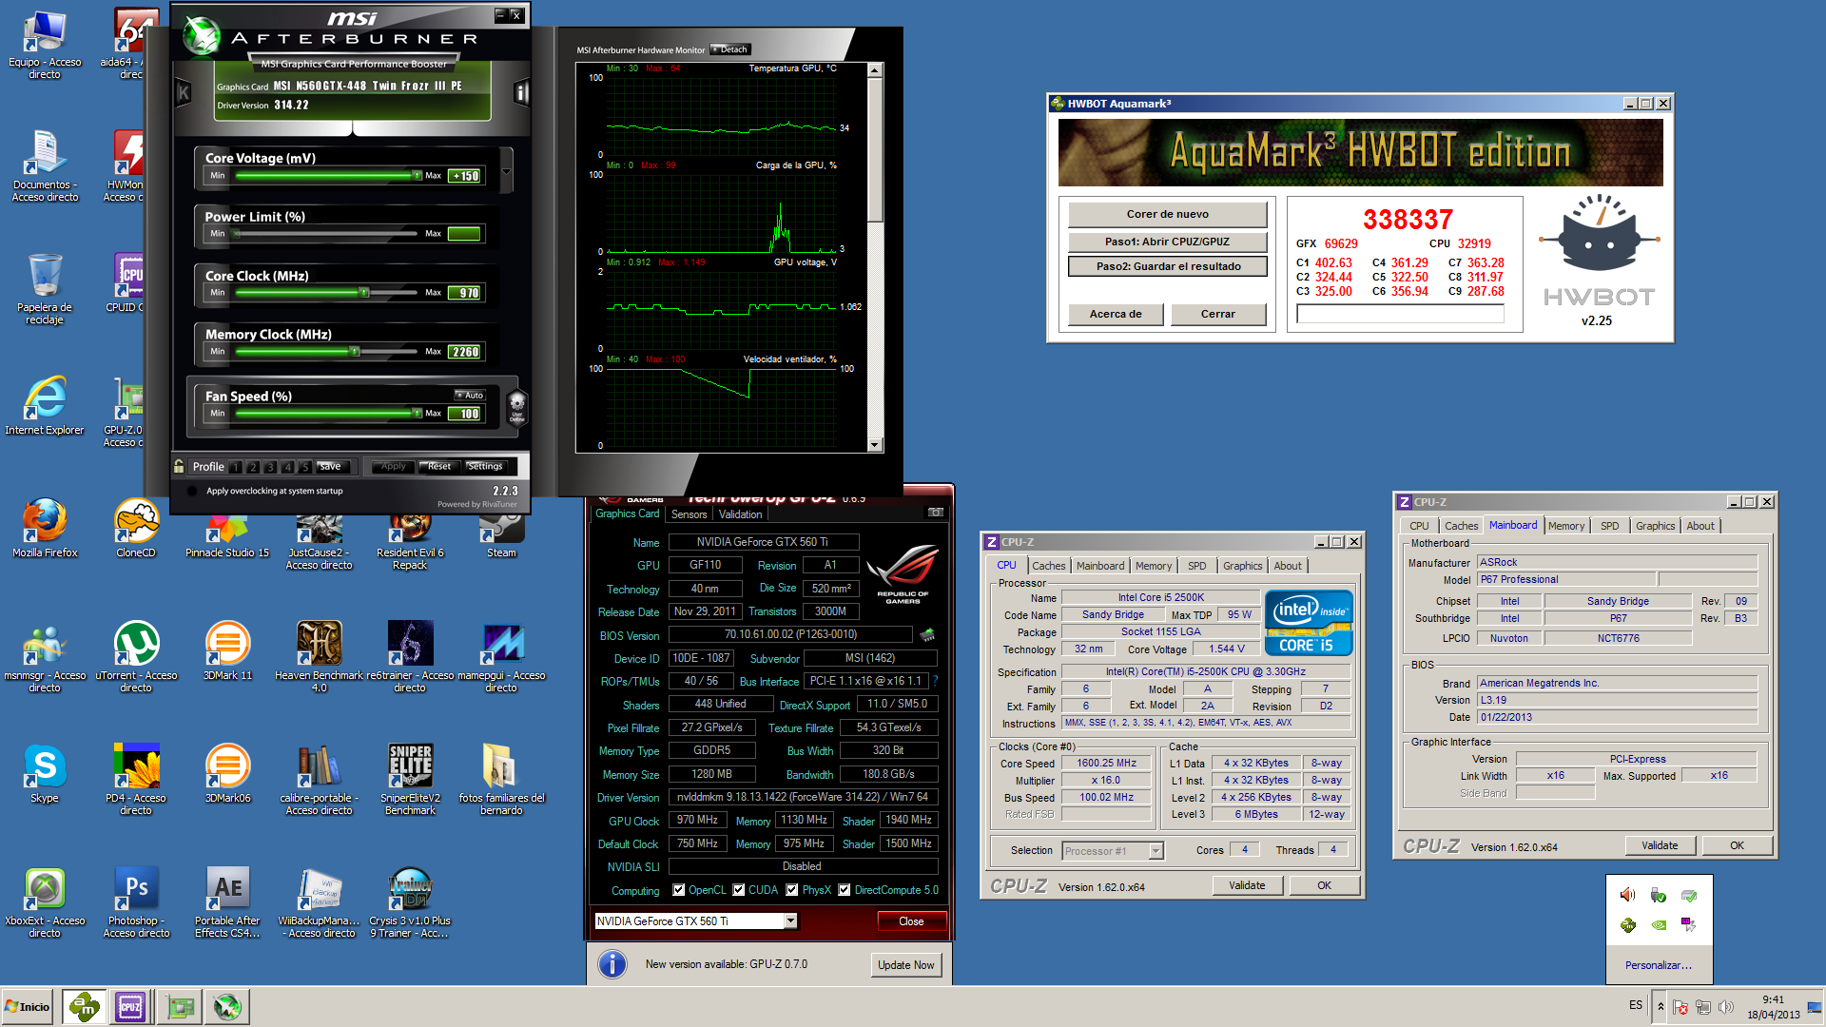
Task: Open the Papelera de reciclaje icon
Action: (x=45, y=289)
